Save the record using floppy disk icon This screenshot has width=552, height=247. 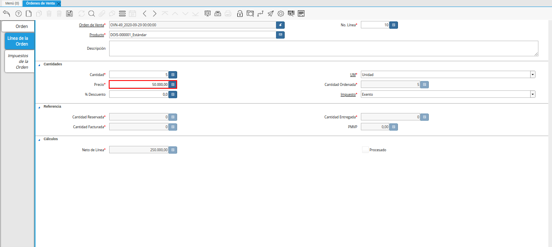coord(70,14)
